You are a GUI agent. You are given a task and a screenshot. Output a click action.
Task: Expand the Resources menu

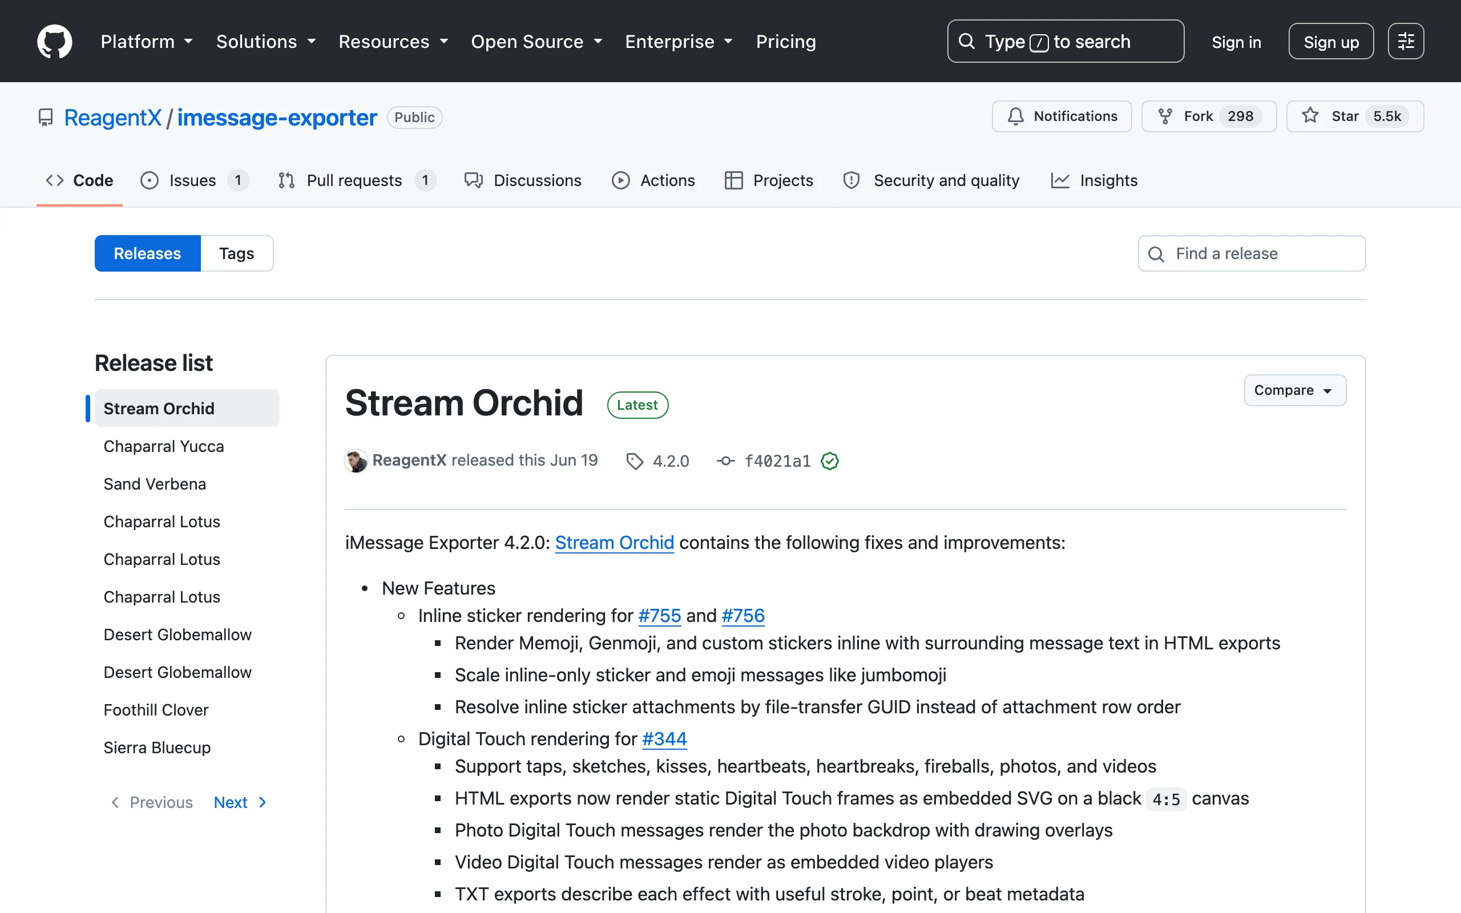pyautogui.click(x=393, y=41)
